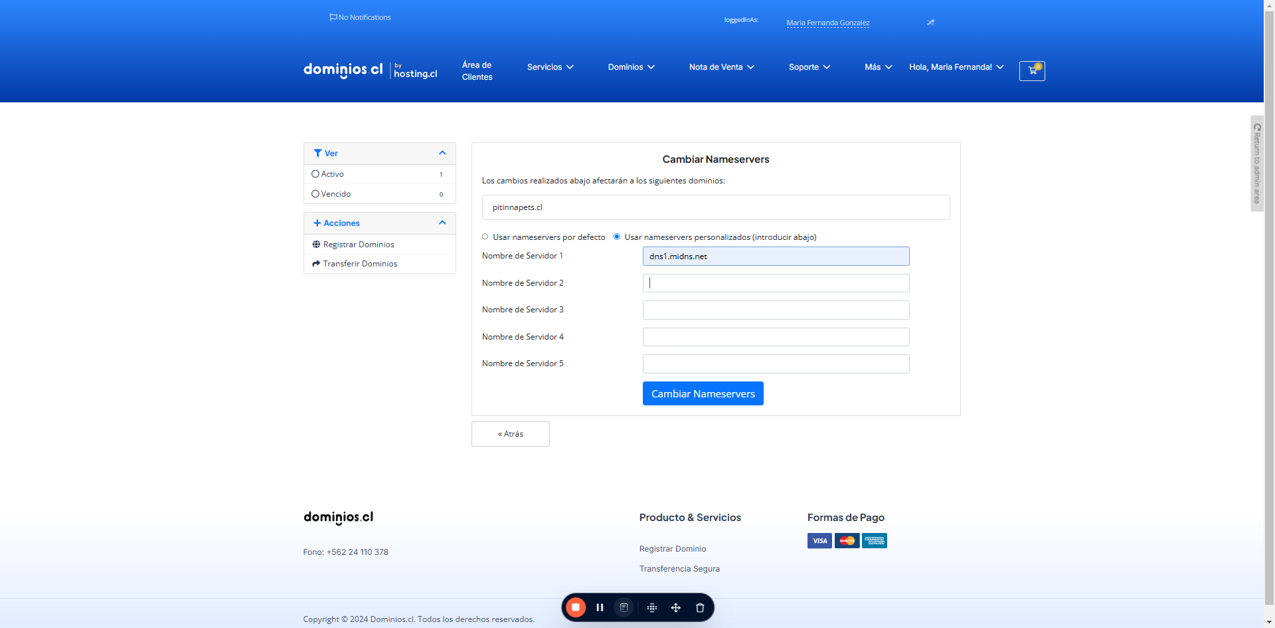This screenshot has width=1275, height=628.
Task: Delete the recording with the trash icon
Action: coord(700,607)
